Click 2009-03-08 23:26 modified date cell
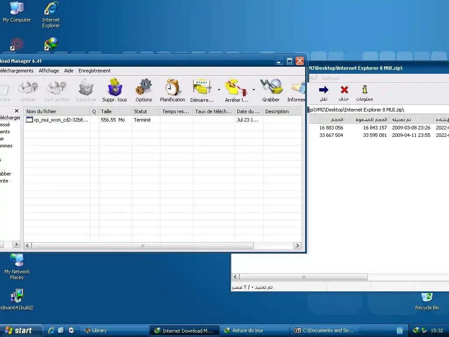Screen dimensions: 449x337 411,128
